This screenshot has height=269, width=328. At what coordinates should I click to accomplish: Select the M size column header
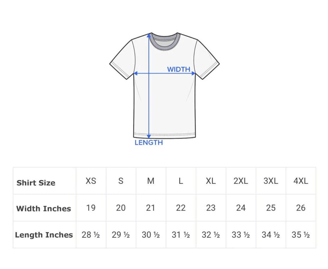[151, 181]
